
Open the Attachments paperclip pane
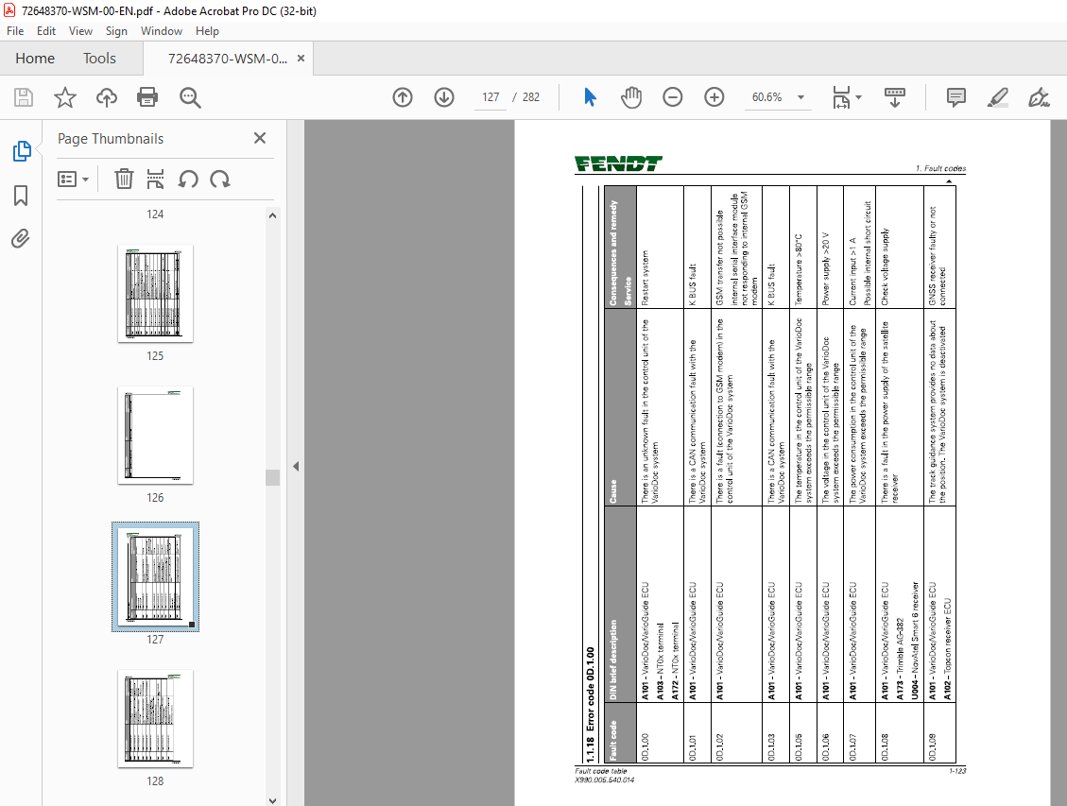pos(21,239)
